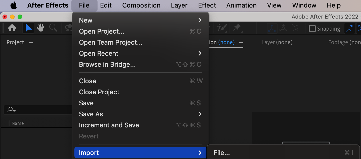Select the World Axis Mode icon
The image size is (361, 159).
tap(283, 28)
